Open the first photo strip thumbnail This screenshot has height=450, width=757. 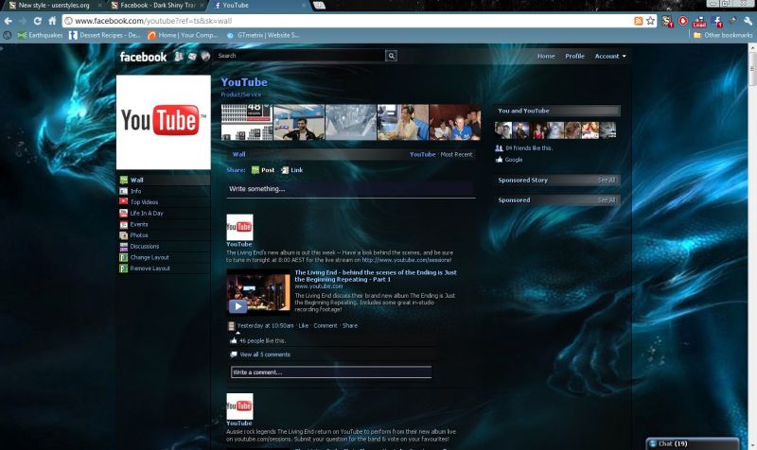(247, 122)
